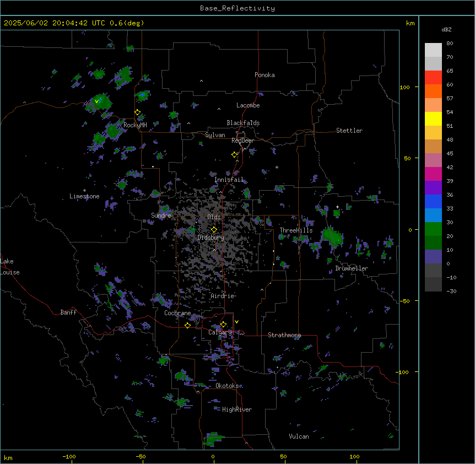Click the 33 dBZ blue legend swatch

(433, 201)
